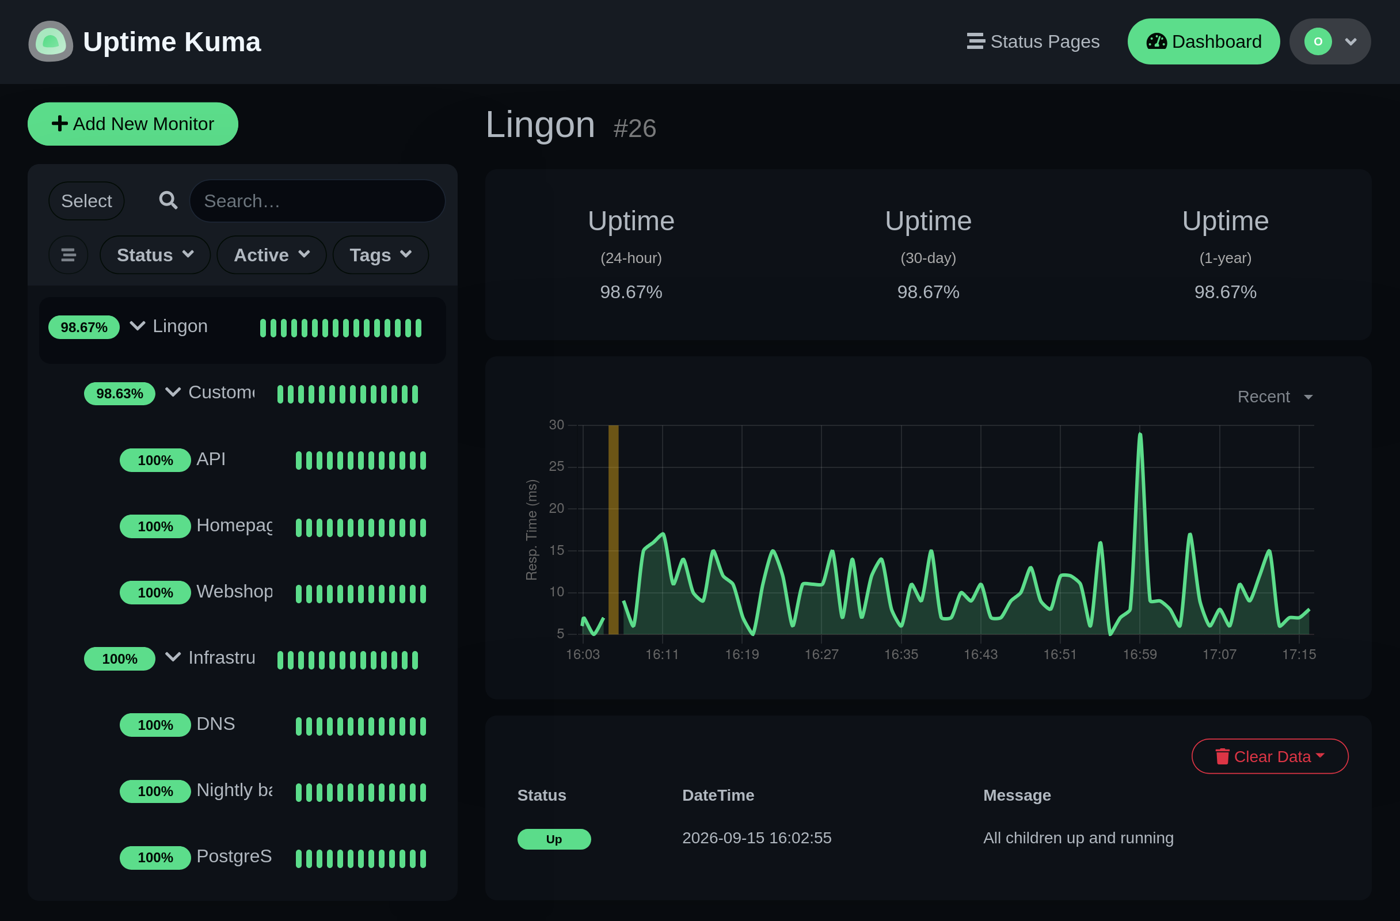Click the Lingon page heading
1400x921 pixels.
coord(540,125)
